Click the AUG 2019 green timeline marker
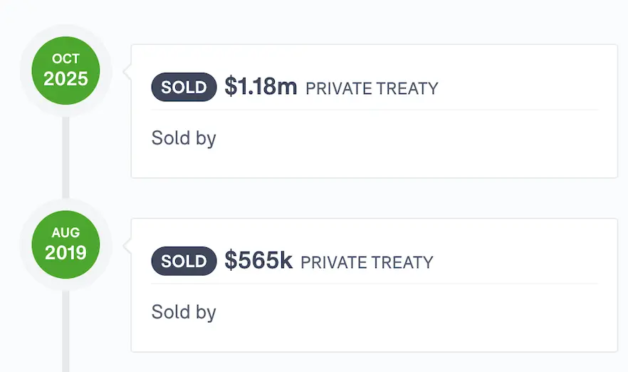 tap(66, 244)
